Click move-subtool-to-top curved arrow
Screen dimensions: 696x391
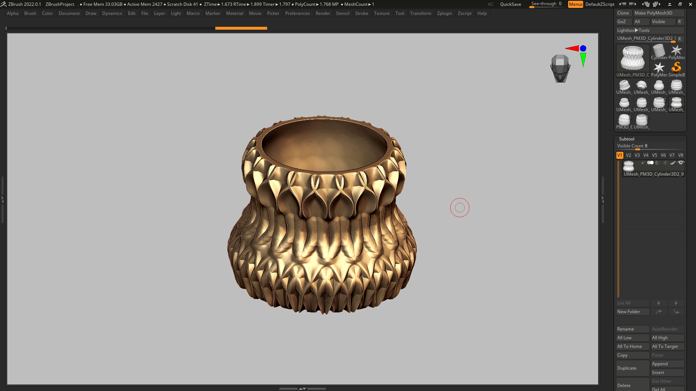659,312
